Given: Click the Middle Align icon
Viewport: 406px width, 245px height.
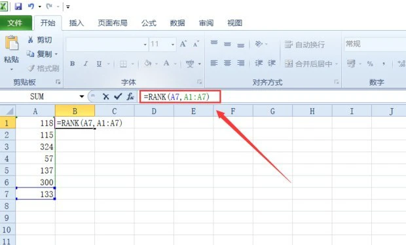Looking at the screenshot, I should point(227,44).
